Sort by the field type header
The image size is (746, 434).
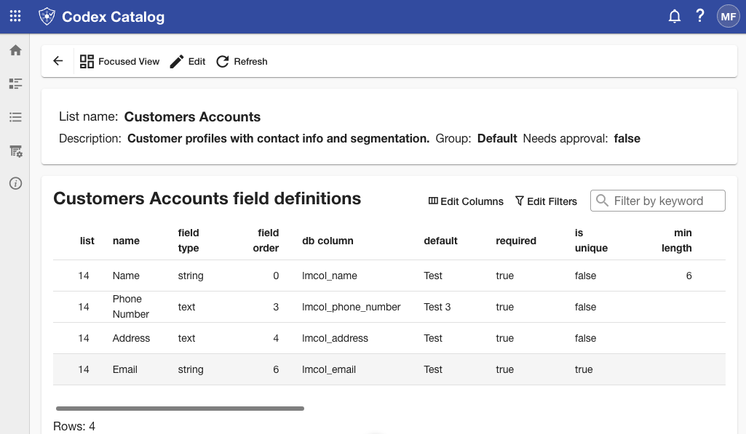click(189, 241)
